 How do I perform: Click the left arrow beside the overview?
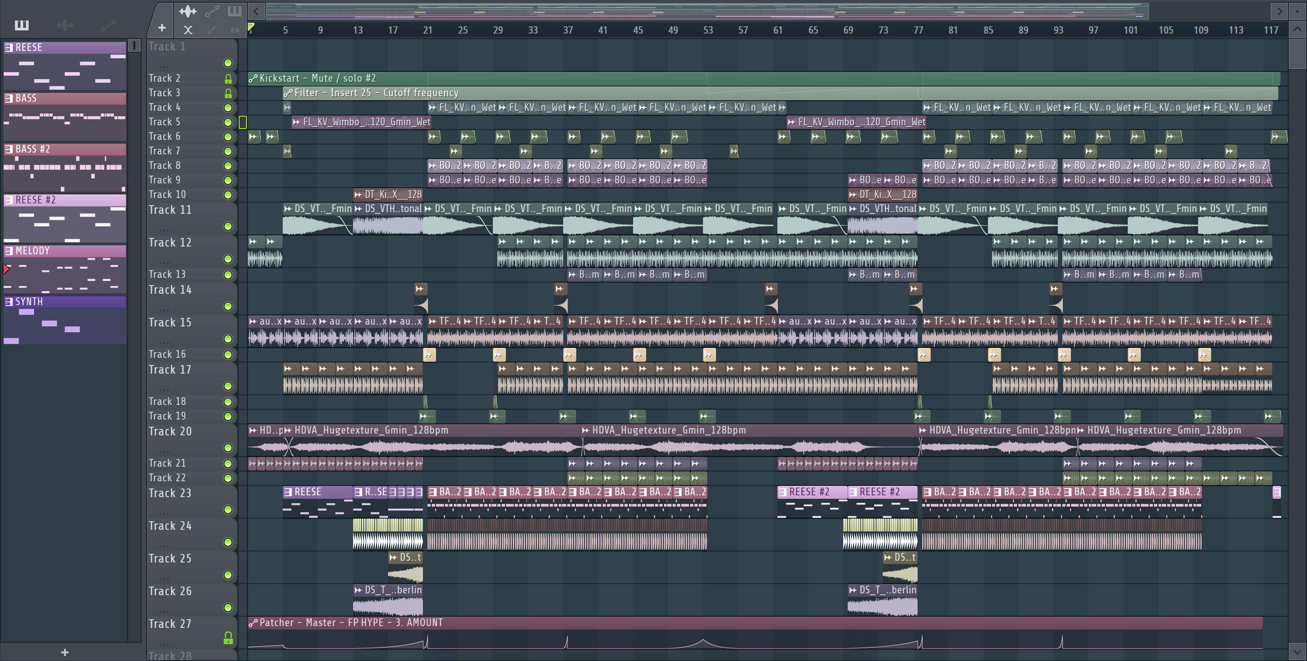pyautogui.click(x=256, y=11)
